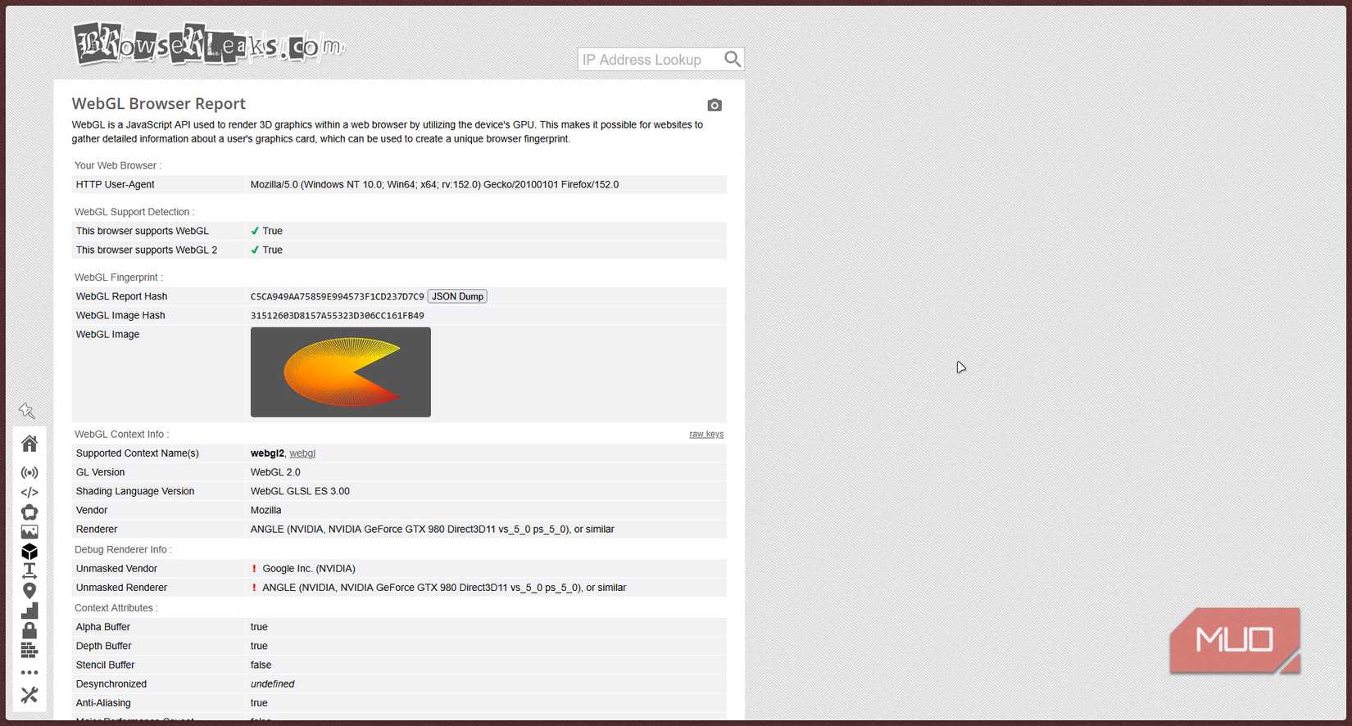Screen dimensions: 1352x726
Task: Open the flower-shaped icon in the sidebar
Action: point(29,512)
